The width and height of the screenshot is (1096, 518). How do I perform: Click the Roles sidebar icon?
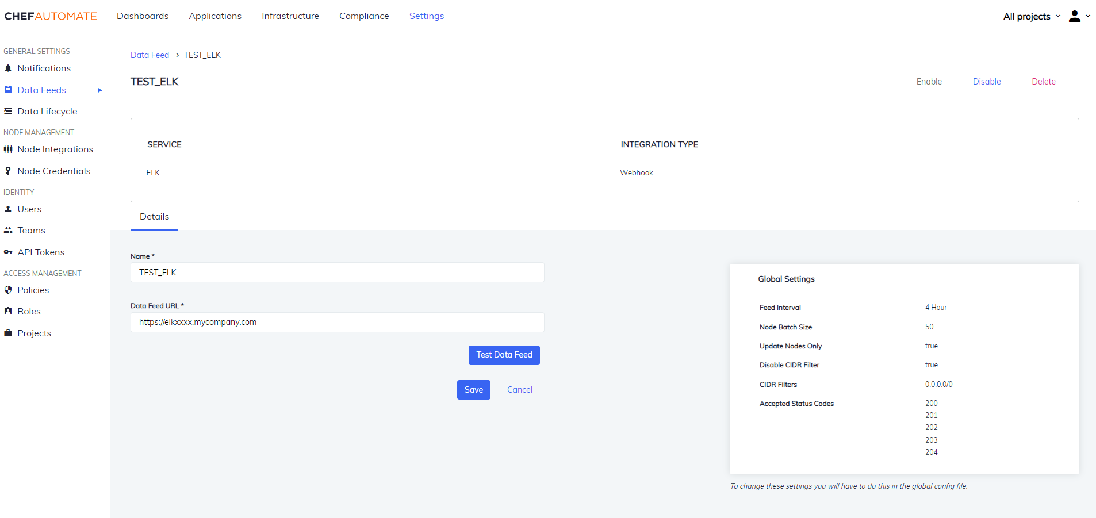tap(8, 311)
